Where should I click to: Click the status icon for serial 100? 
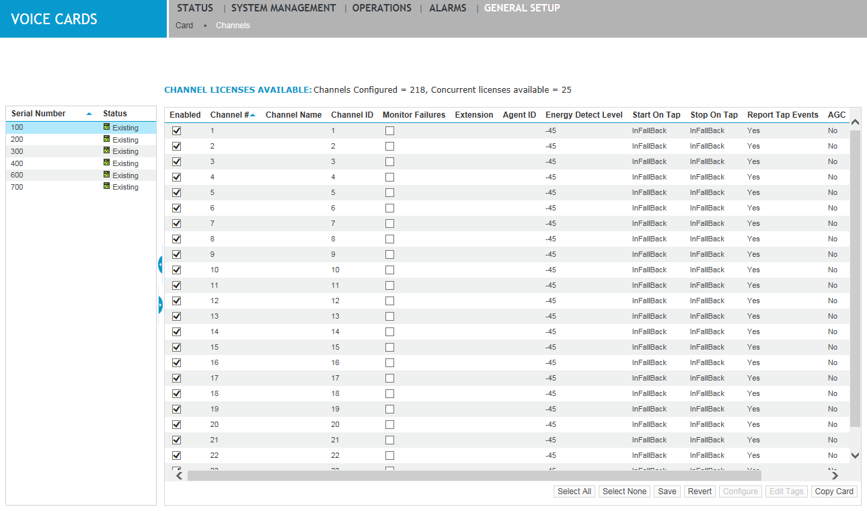pos(106,127)
